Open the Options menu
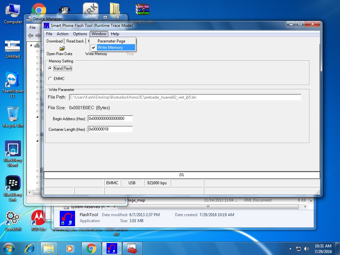Image resolution: width=340 pixels, height=255 pixels. 80,34
